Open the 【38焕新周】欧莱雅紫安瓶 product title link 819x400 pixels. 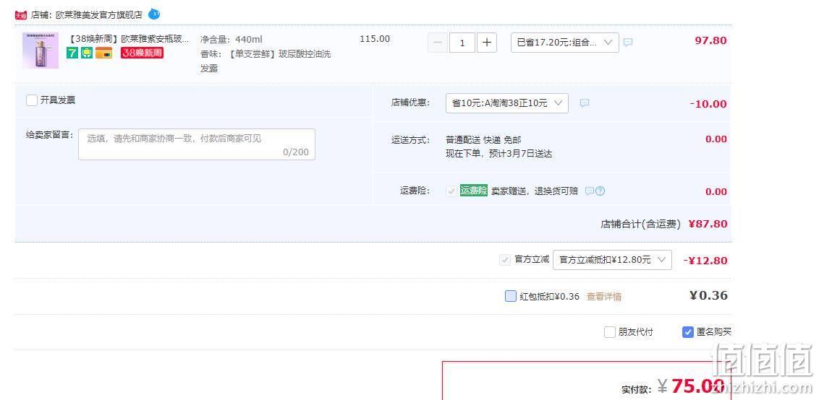[129, 39]
